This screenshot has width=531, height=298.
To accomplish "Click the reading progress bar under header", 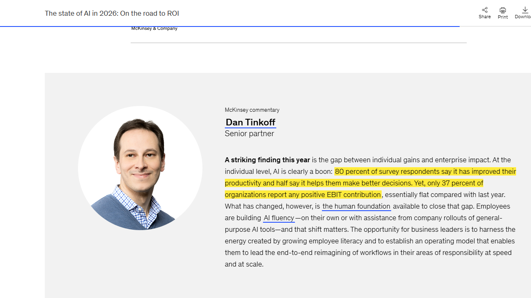I will (230, 26).
